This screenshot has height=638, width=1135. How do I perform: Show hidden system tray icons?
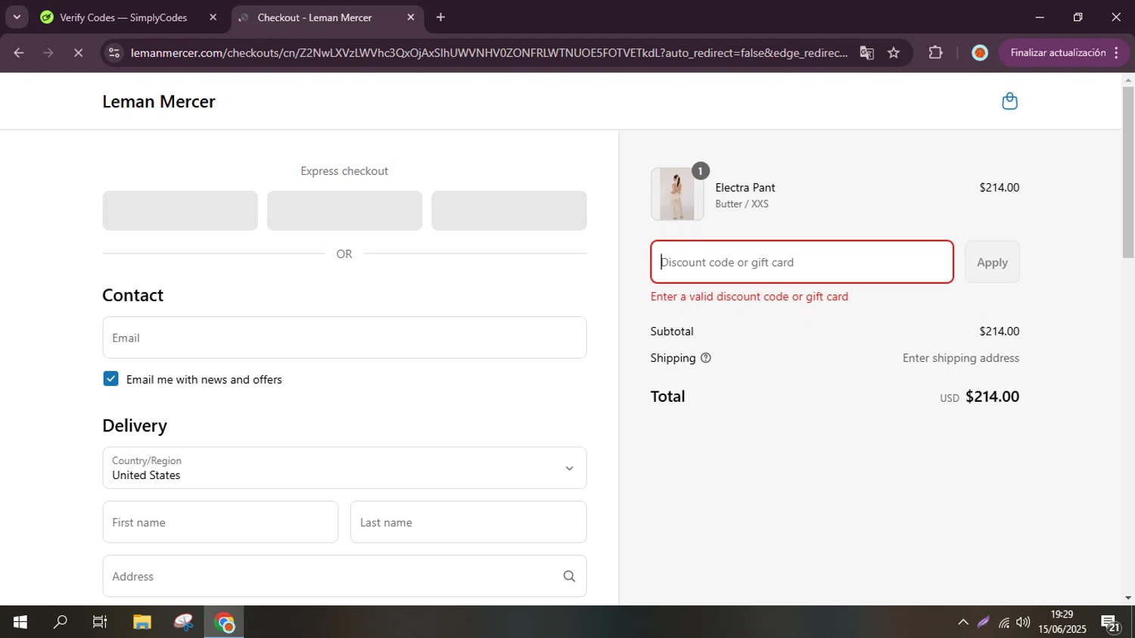pos(962,622)
